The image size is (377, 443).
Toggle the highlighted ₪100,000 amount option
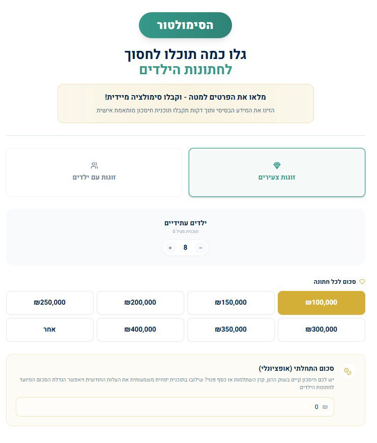tap(321, 302)
